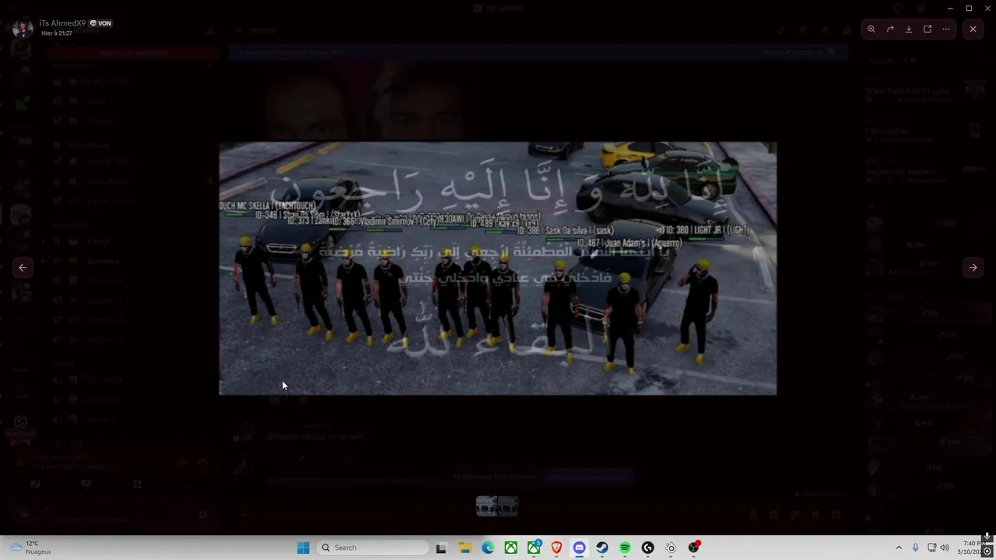
Task: Open the volume speaker icon in the tray
Action: [945, 548]
